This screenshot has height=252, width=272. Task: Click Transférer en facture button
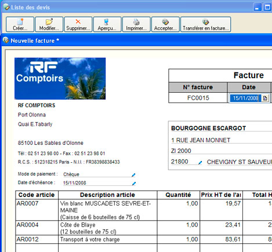(x=206, y=24)
